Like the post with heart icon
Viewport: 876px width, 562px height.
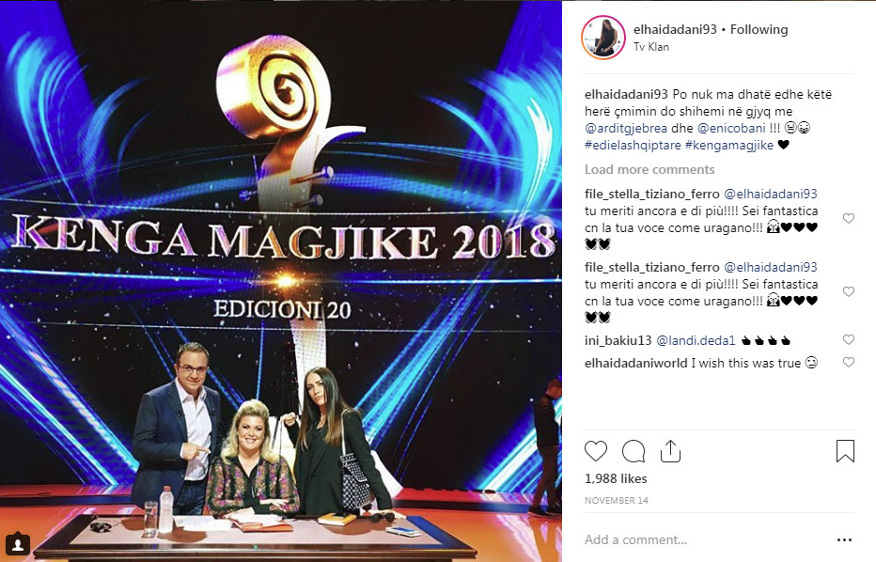pos(596,451)
